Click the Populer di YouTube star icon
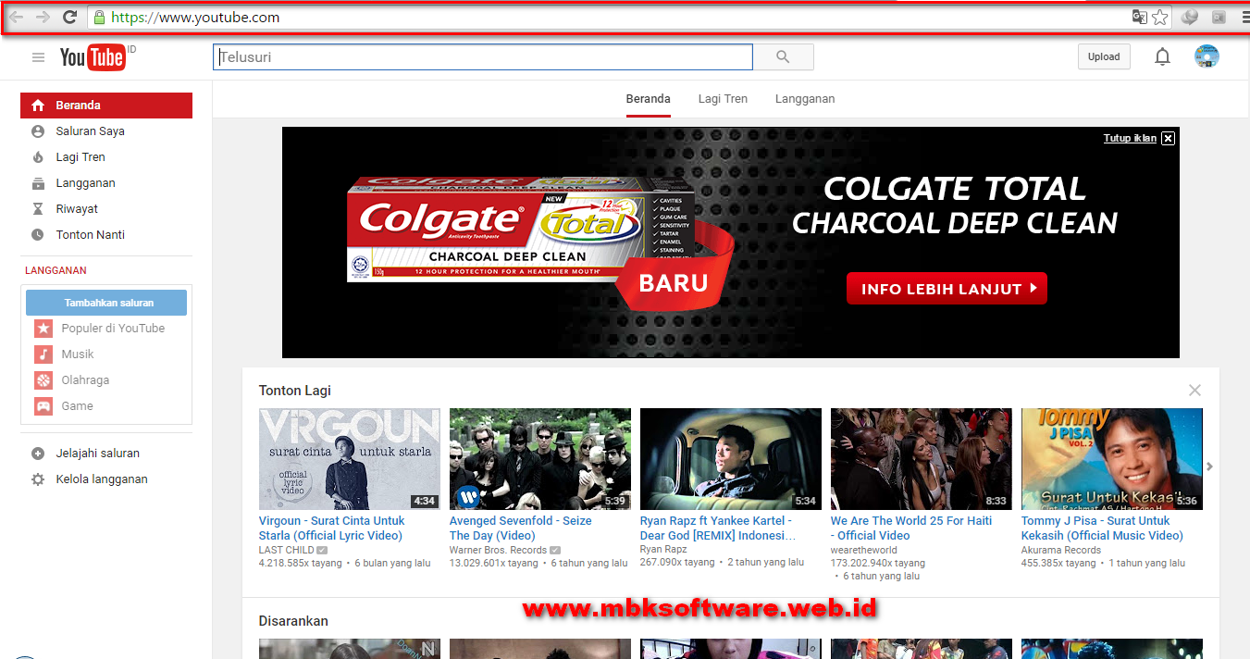 [43, 329]
